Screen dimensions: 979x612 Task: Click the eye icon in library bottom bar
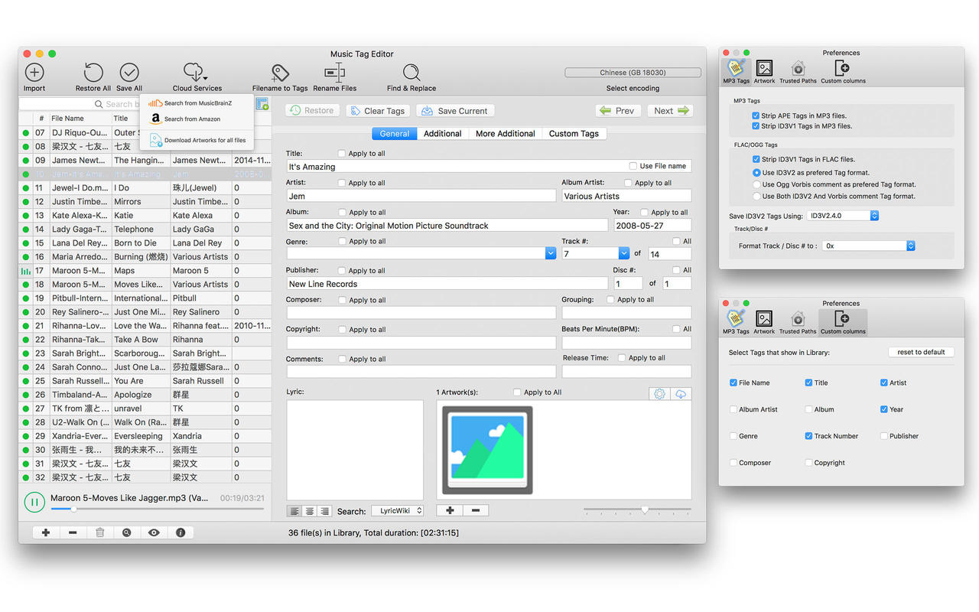(x=154, y=532)
